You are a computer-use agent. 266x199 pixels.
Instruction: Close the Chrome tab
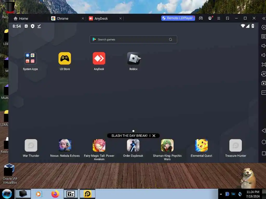point(83,18)
